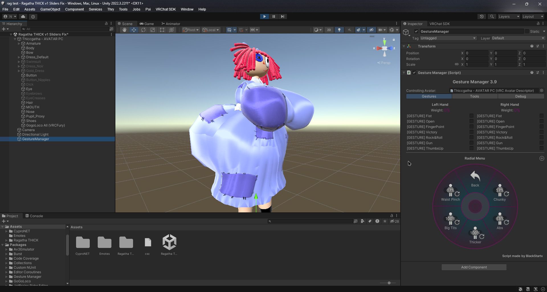Select Directional Light in hierarchy
This screenshot has width=547, height=292.
[35, 134]
